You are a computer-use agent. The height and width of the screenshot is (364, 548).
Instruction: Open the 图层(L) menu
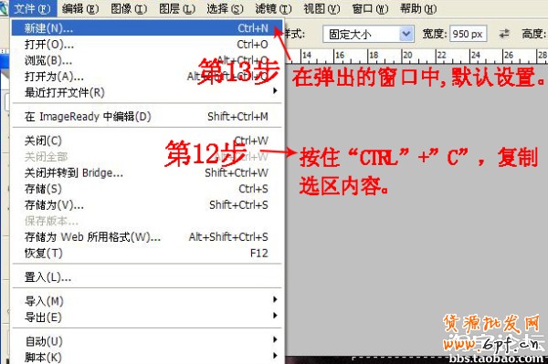(x=177, y=8)
